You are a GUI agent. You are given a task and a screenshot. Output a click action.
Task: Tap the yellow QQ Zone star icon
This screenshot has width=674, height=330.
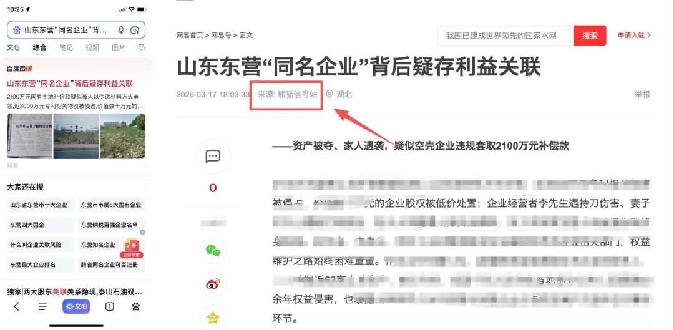click(213, 318)
